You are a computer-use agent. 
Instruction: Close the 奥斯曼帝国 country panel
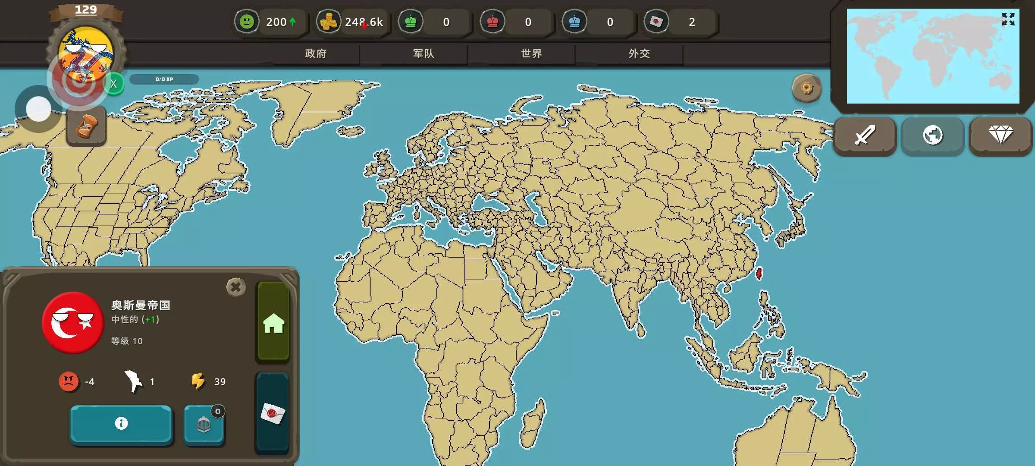(x=236, y=287)
